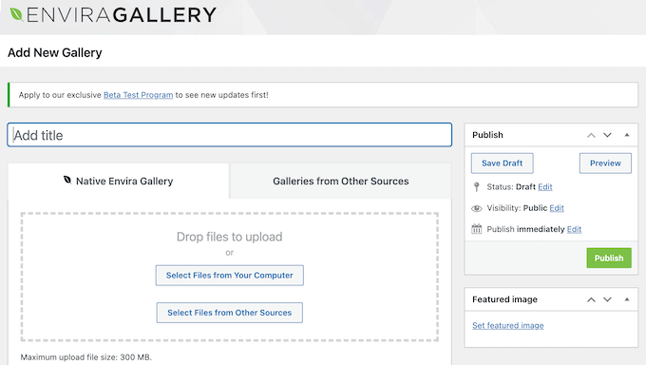Preview the gallery
The image size is (646, 365).
point(605,163)
